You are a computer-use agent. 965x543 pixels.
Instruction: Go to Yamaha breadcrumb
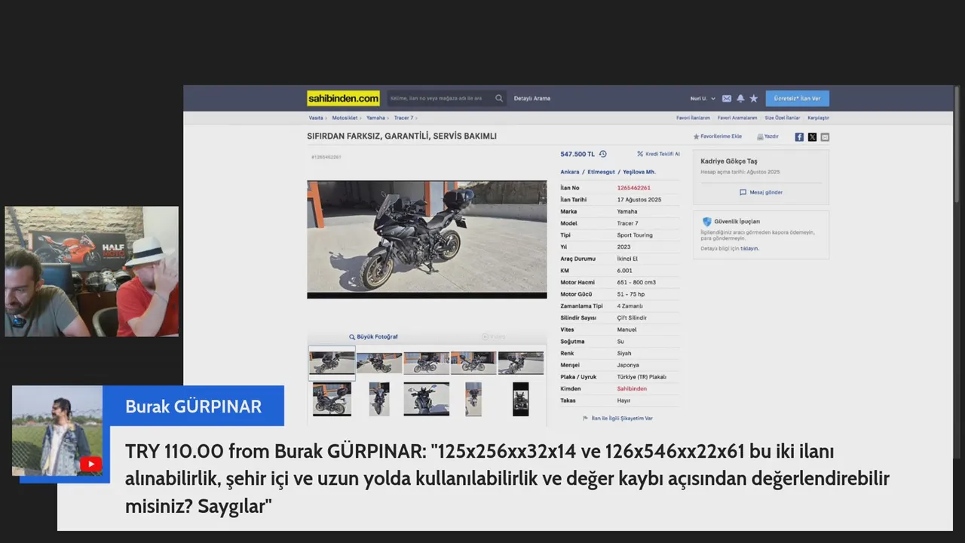pyautogui.click(x=375, y=118)
